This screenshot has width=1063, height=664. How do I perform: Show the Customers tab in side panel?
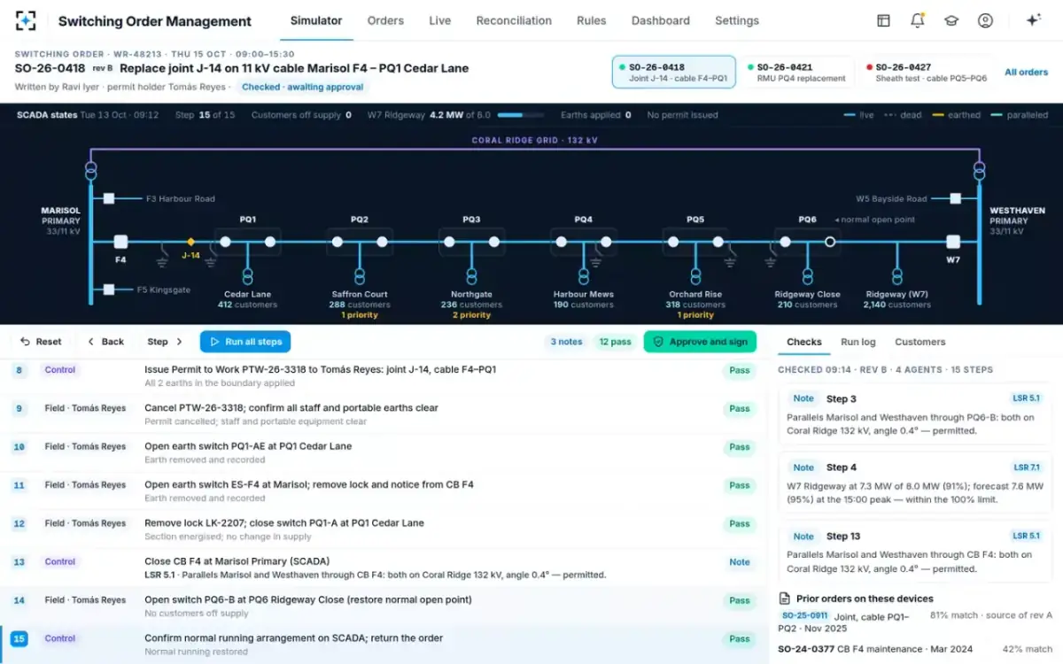tap(920, 342)
